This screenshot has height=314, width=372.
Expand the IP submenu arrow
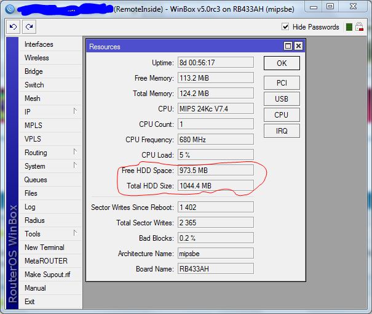point(75,111)
